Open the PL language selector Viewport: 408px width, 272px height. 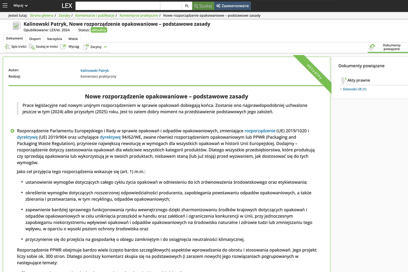point(187,6)
